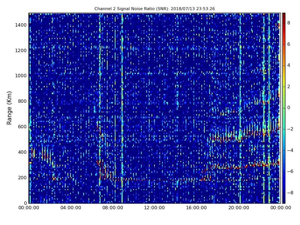The height and width of the screenshot is (225, 300).
Task: Click the colorbar label 6
Action: coord(289,44)
